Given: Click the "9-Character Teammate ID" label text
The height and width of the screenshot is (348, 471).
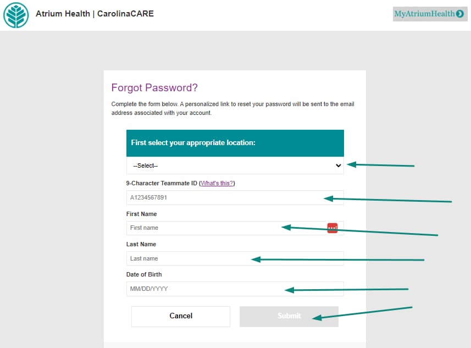Looking at the screenshot, I should (162, 183).
